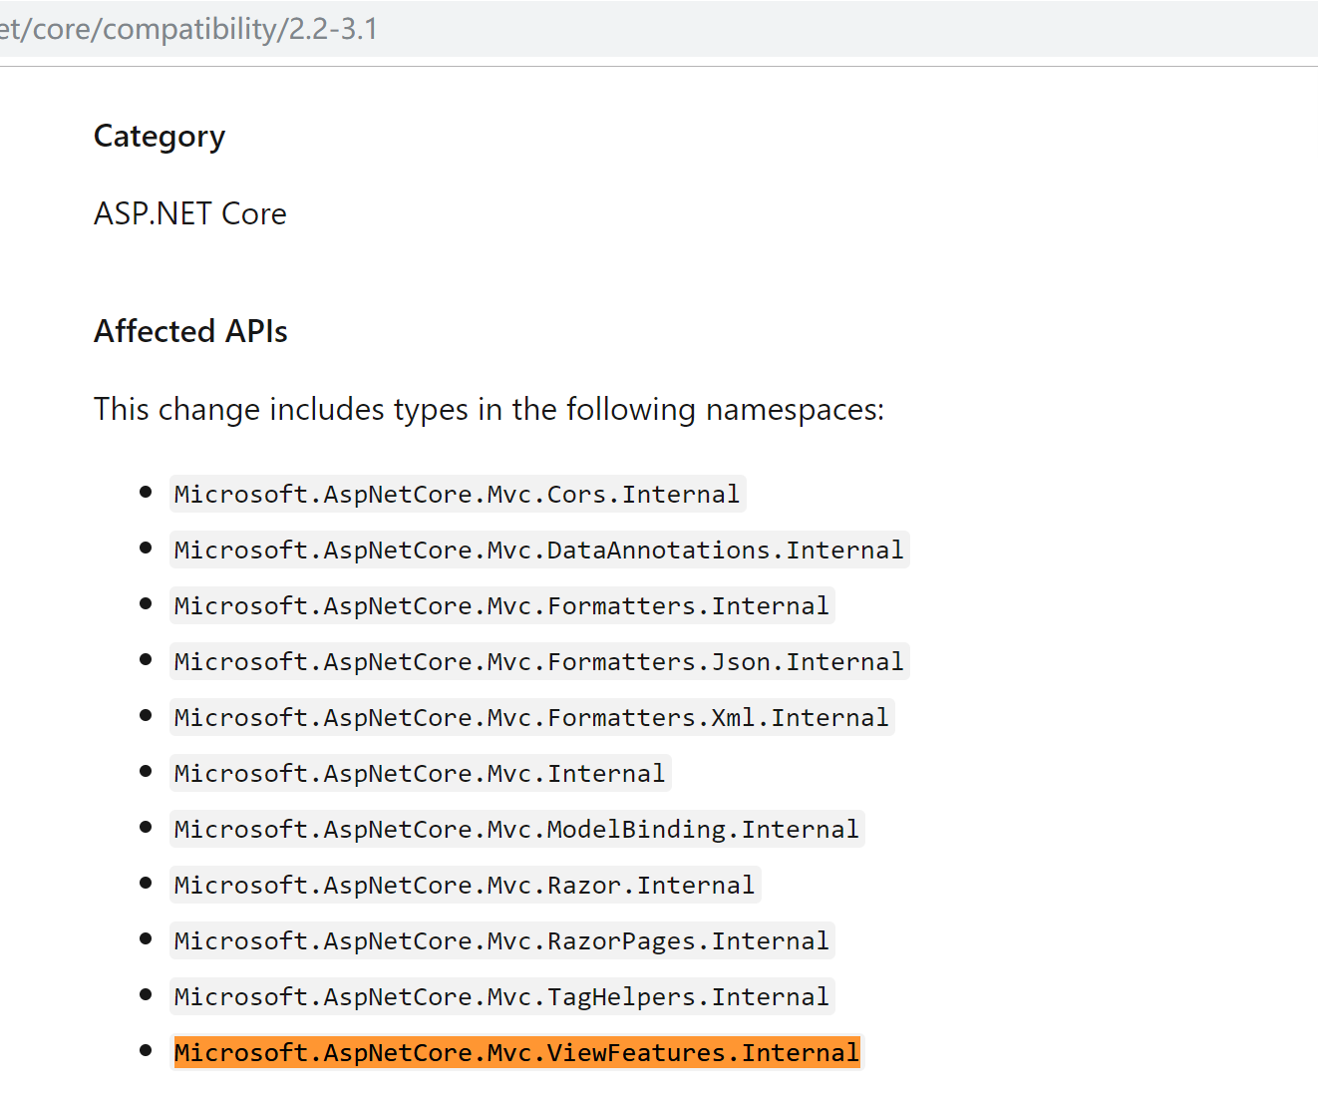Click the Affected APIs heading
1318x1105 pixels.
click(x=190, y=331)
